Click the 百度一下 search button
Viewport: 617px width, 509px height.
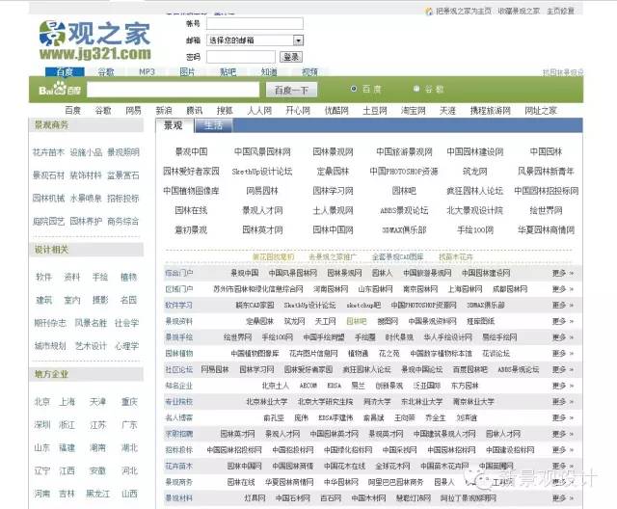coord(291,90)
